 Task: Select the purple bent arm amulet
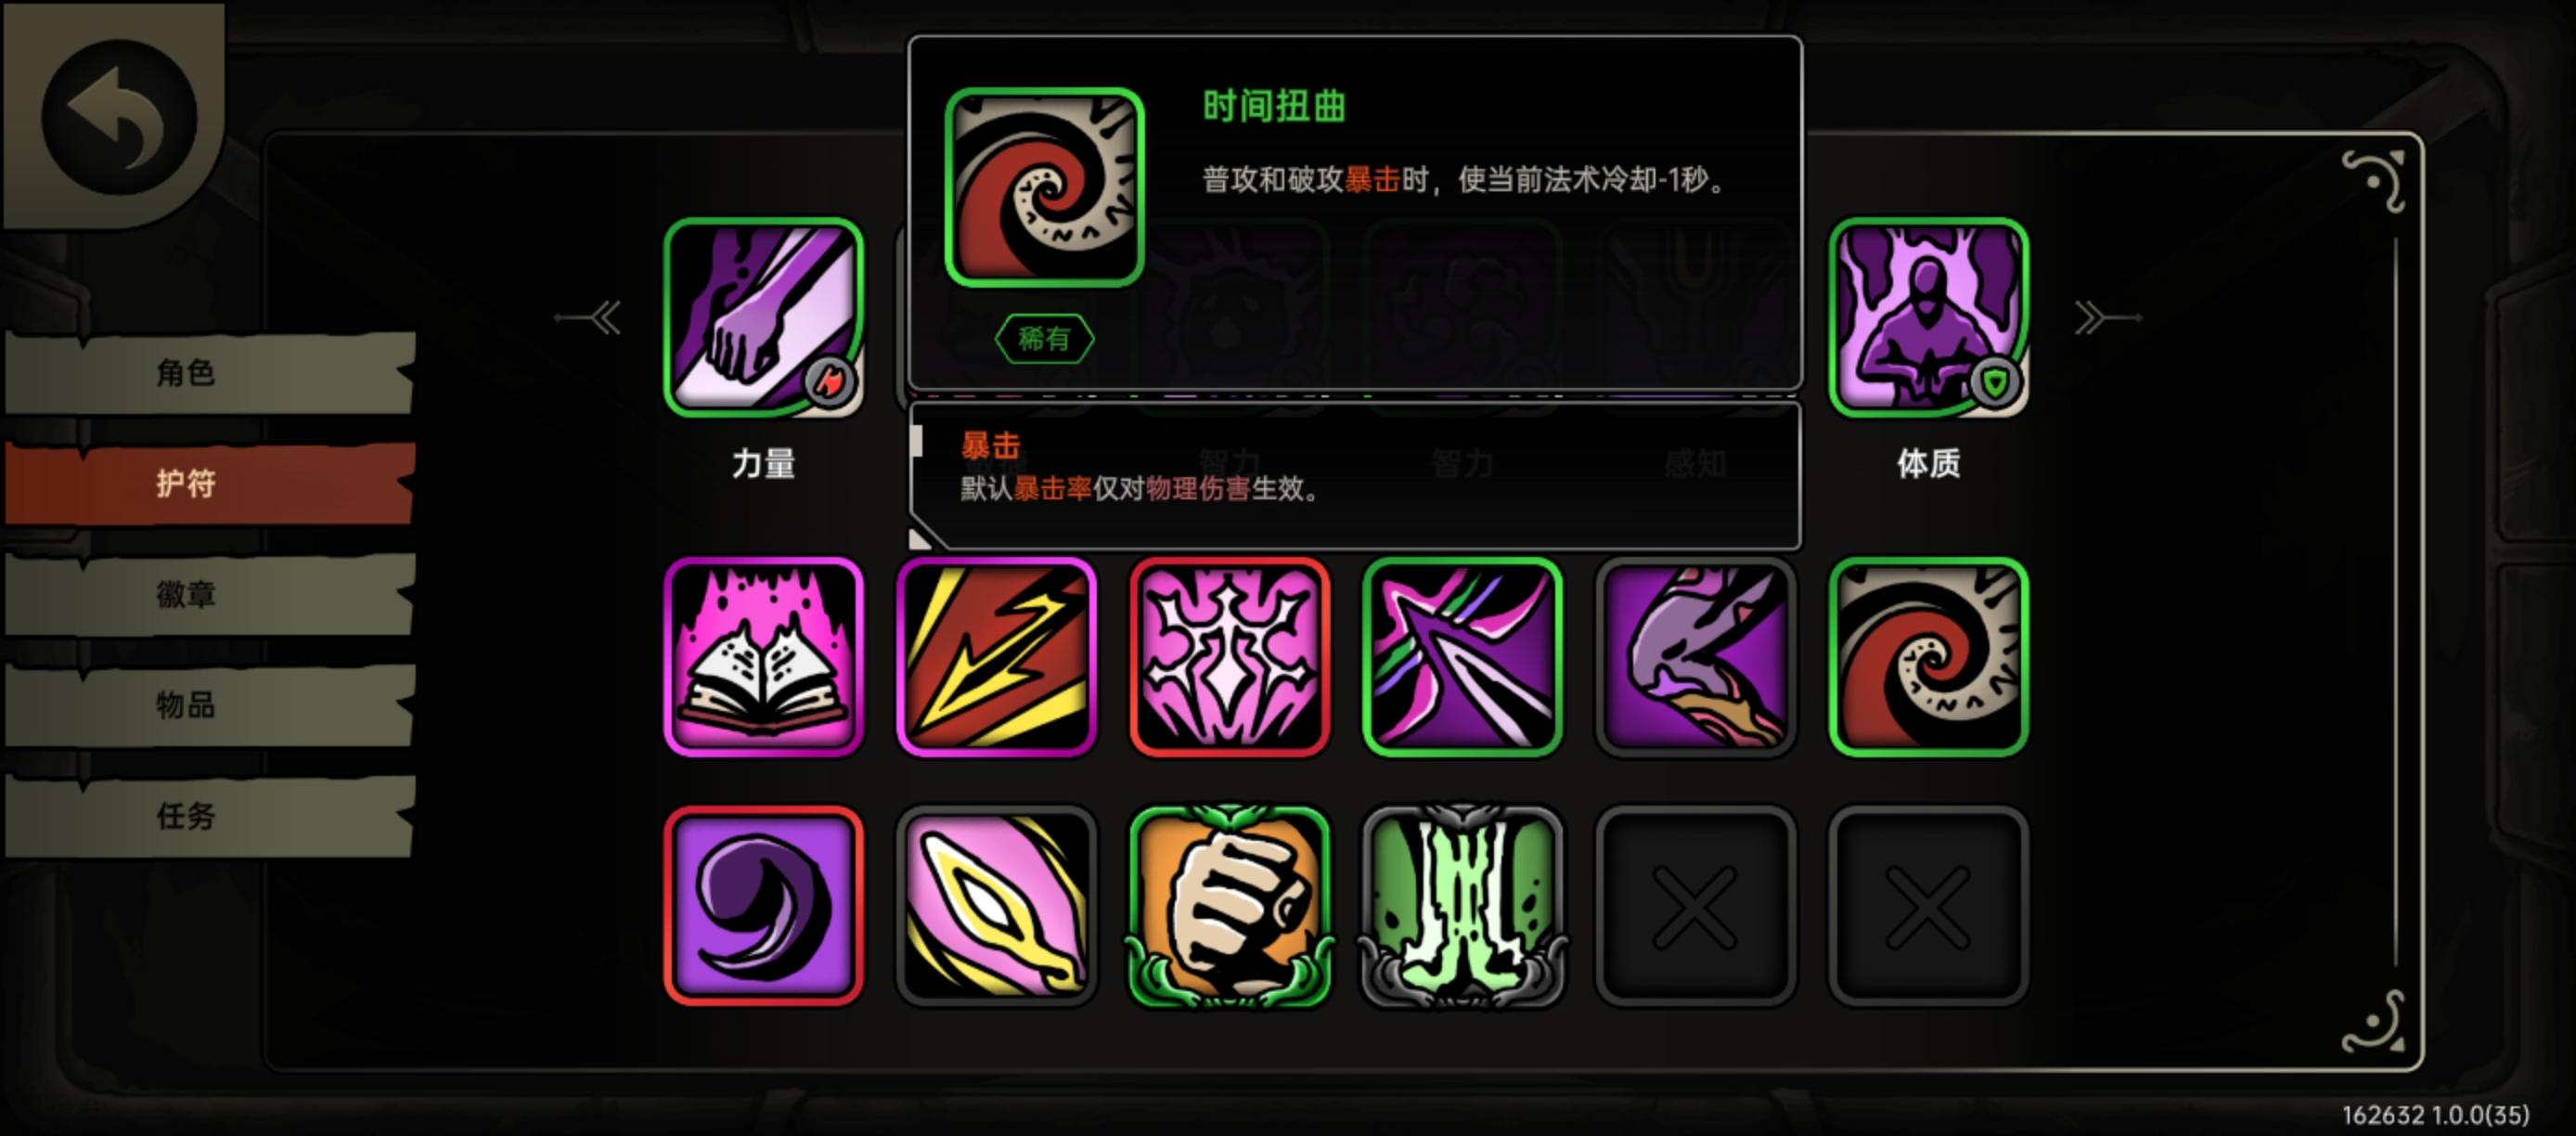1695,657
